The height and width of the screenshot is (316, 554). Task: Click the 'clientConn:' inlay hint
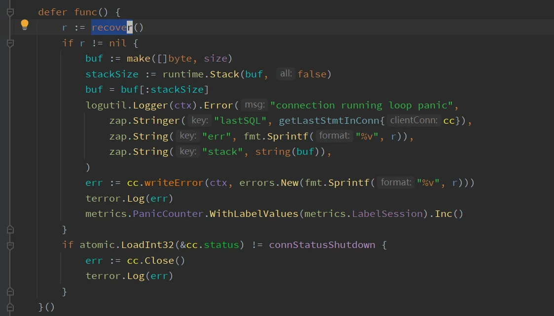[413, 120]
